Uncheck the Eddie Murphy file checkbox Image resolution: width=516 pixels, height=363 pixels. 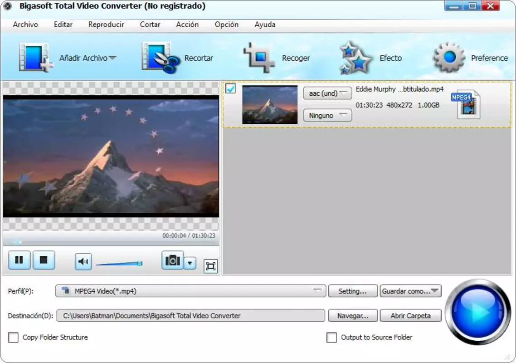[230, 88]
